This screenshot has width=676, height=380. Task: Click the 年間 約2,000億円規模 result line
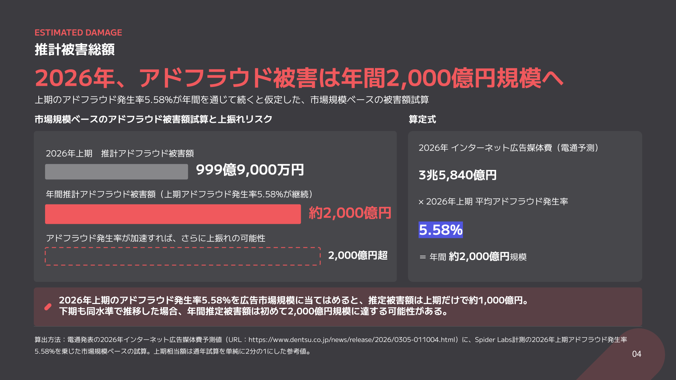coord(473,257)
